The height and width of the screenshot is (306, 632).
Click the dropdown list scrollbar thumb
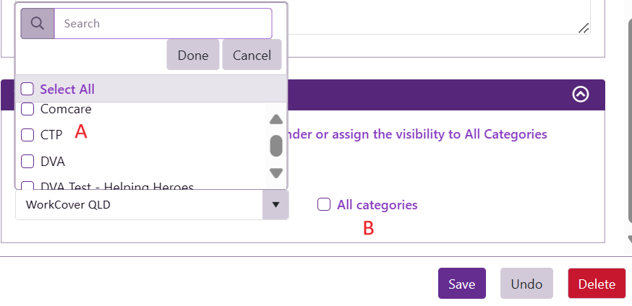[x=276, y=146]
